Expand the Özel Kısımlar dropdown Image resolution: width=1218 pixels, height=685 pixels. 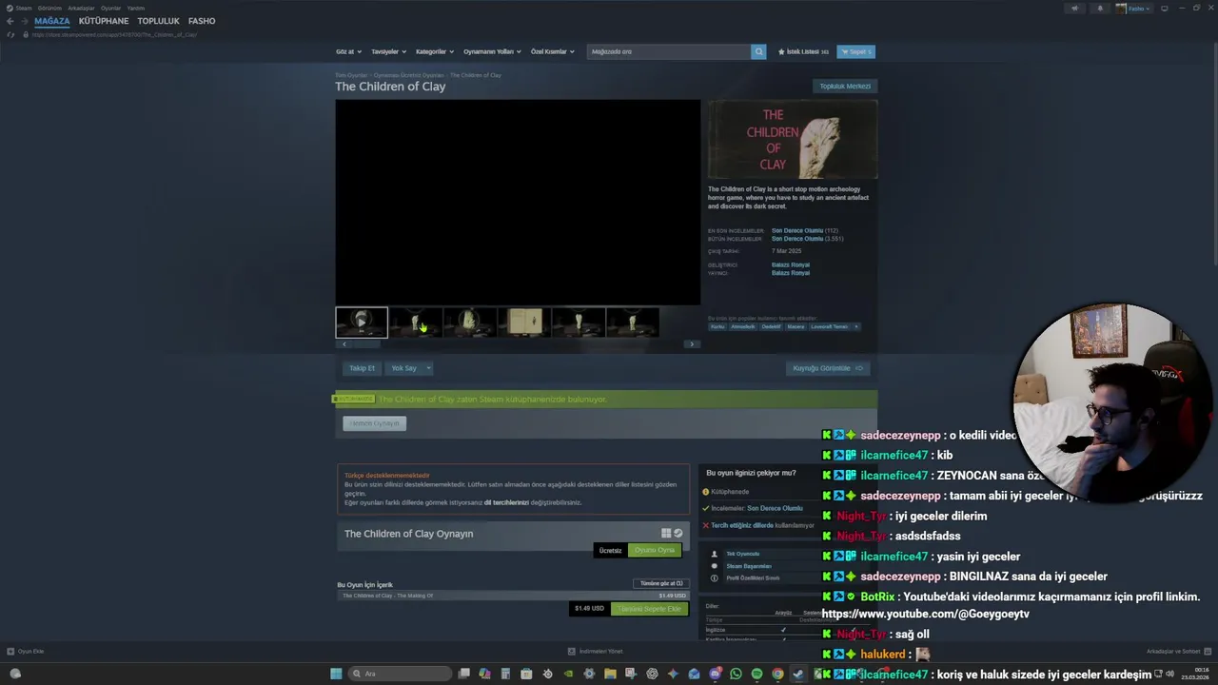(552, 51)
